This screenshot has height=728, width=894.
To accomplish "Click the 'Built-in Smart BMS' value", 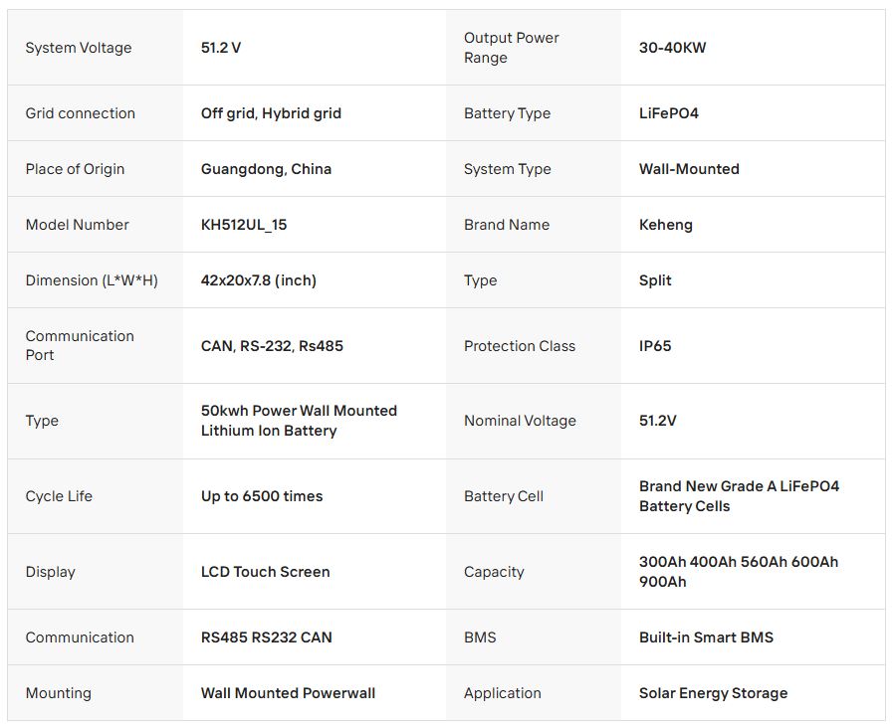I will [706, 637].
